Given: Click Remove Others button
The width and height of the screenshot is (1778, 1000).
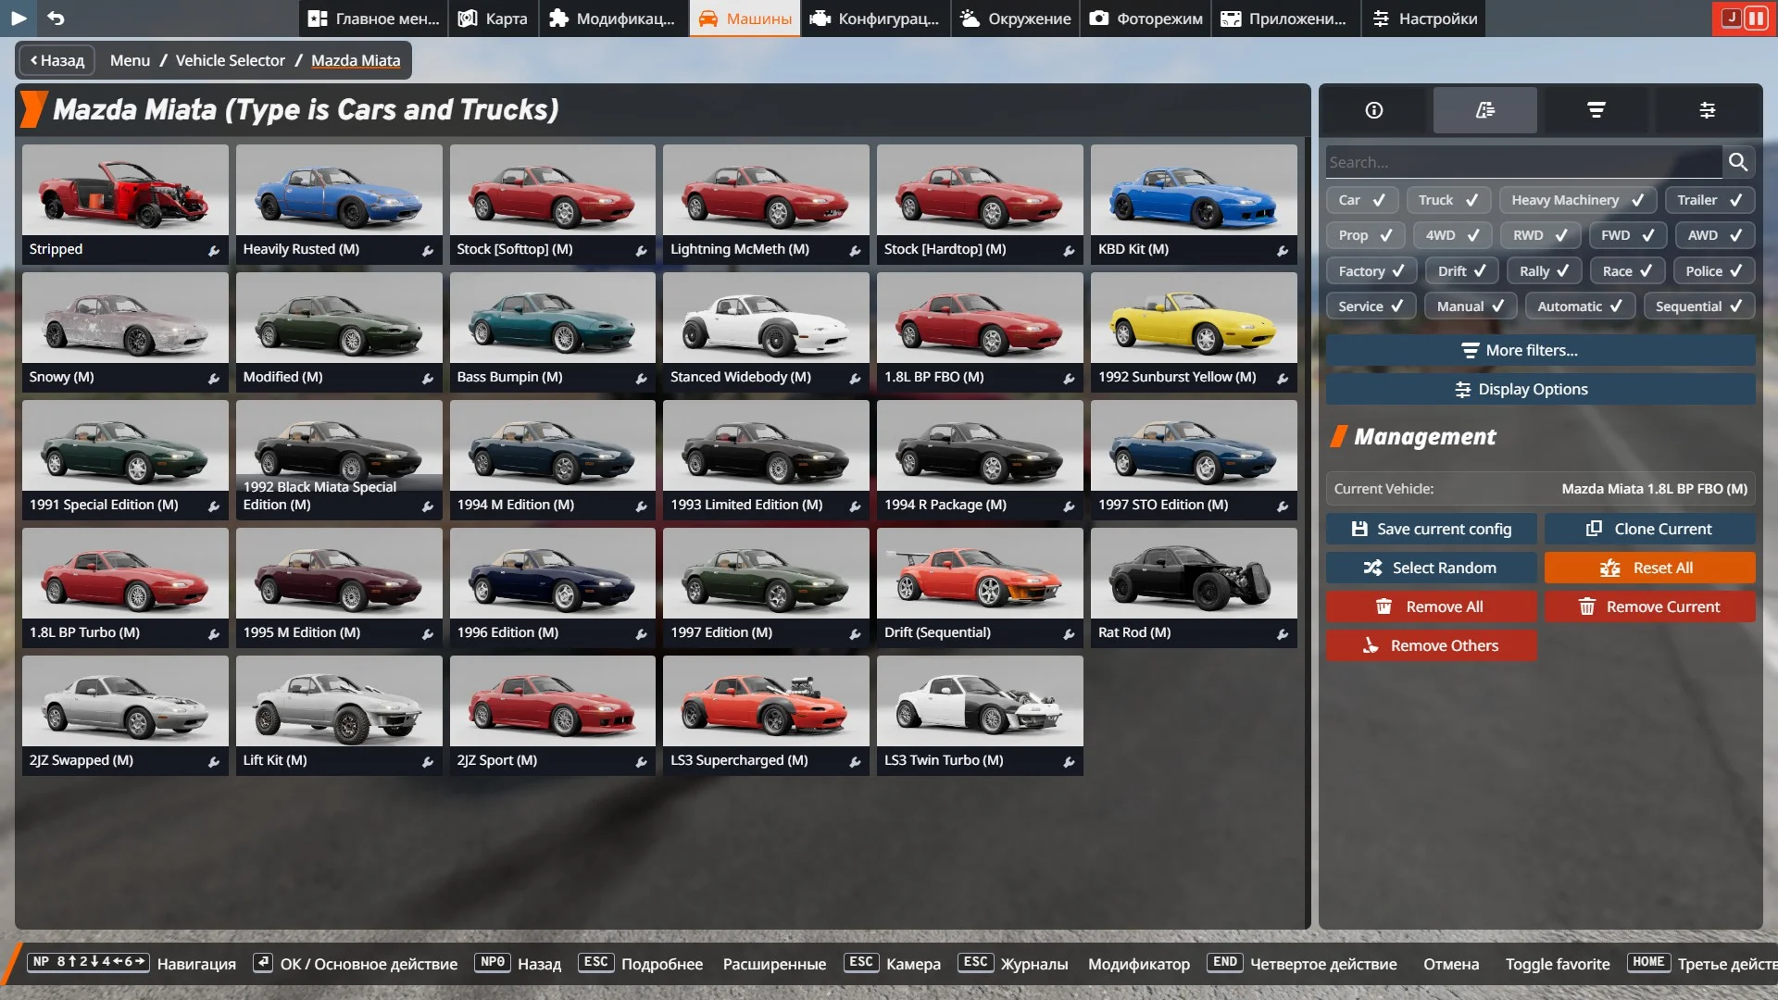Looking at the screenshot, I should [x=1431, y=645].
